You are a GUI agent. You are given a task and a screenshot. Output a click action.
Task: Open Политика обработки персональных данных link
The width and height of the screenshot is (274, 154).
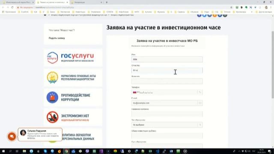tap(78, 137)
